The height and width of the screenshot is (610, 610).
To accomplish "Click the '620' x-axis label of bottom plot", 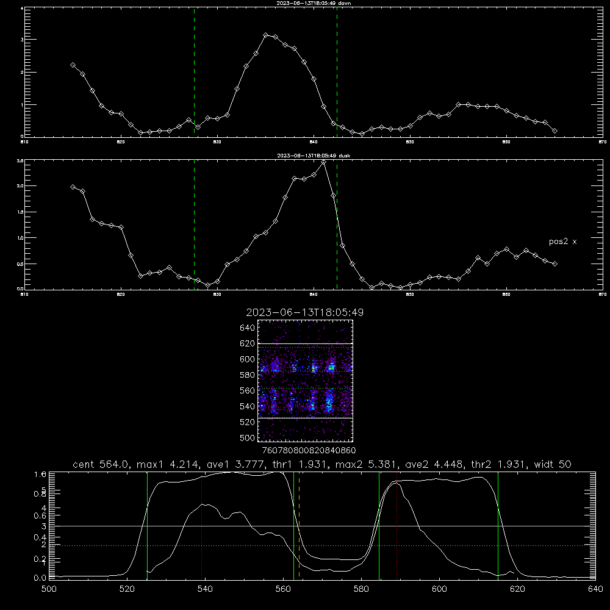I will tap(517, 589).
